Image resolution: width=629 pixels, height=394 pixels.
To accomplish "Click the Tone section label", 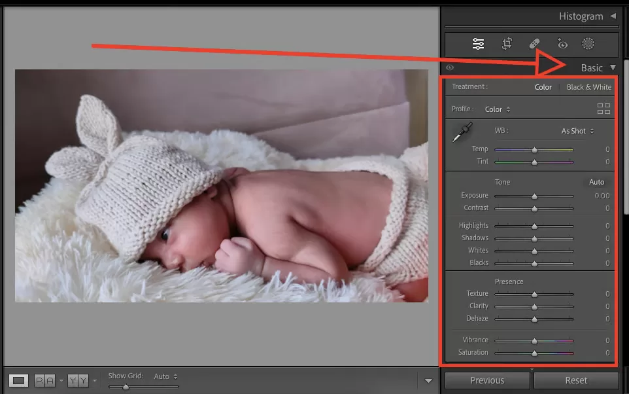I will coord(502,182).
